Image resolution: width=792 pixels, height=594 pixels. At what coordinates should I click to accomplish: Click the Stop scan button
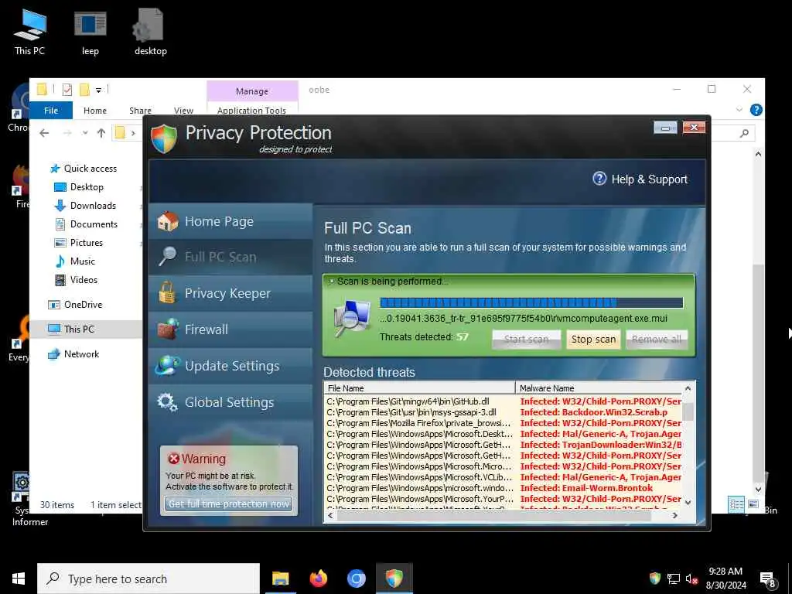[593, 340]
